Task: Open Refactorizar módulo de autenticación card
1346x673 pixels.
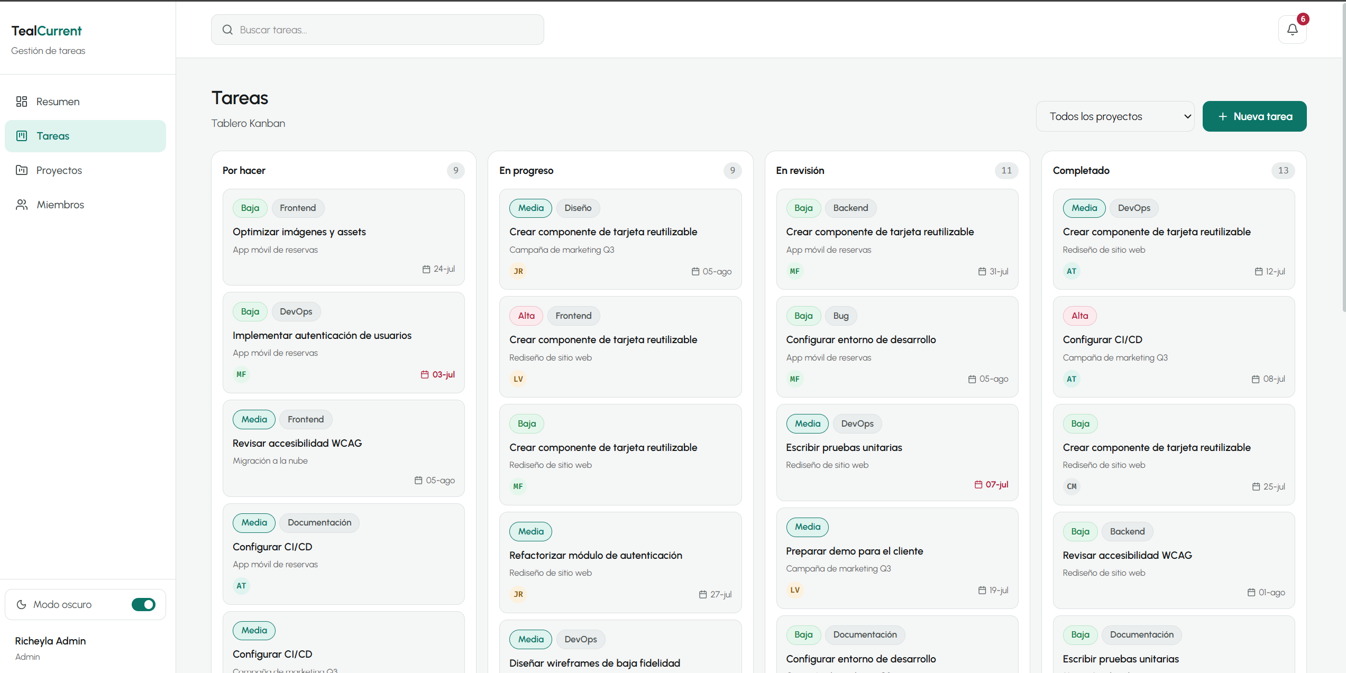Action: click(620, 563)
